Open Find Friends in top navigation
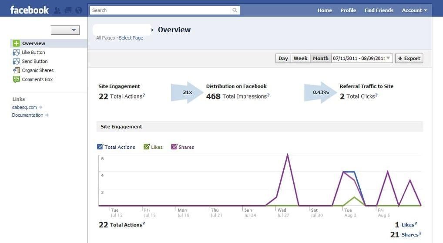This screenshot has height=243, width=443. (x=379, y=10)
